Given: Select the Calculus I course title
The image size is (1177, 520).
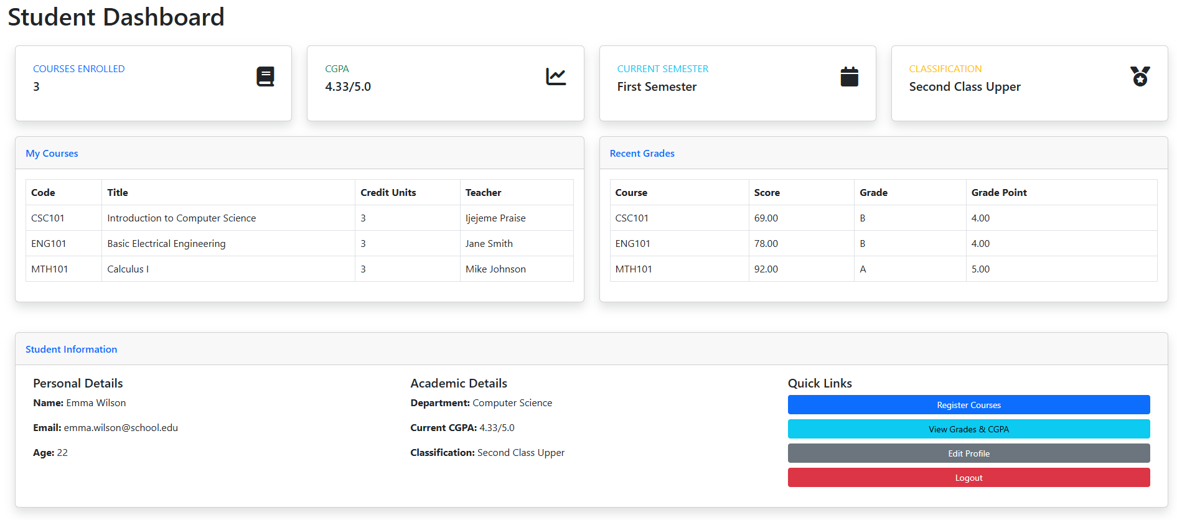Looking at the screenshot, I should [128, 269].
